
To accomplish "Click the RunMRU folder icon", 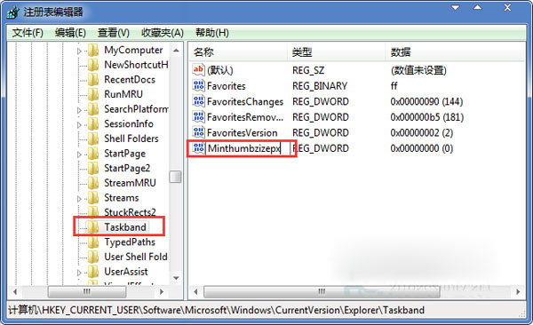I will tap(93, 94).
